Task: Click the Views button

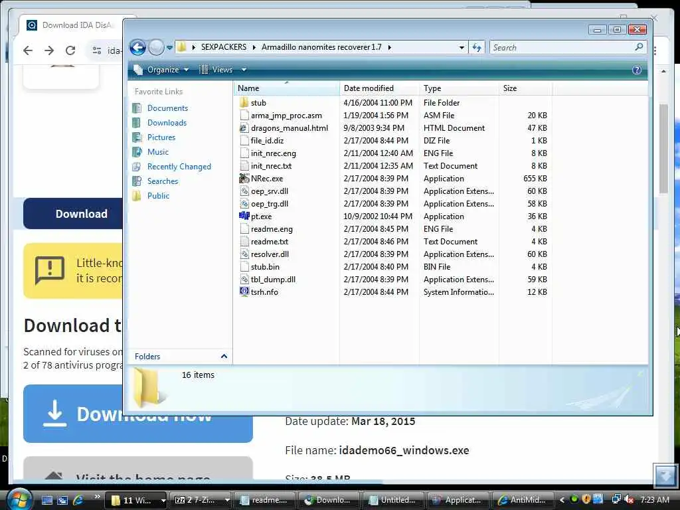Action: (216, 70)
